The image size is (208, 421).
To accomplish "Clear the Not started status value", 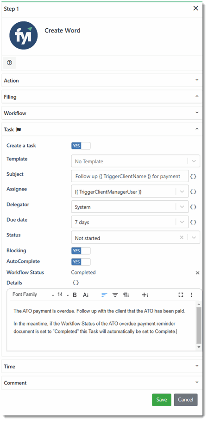I will pyautogui.click(x=182, y=237).
